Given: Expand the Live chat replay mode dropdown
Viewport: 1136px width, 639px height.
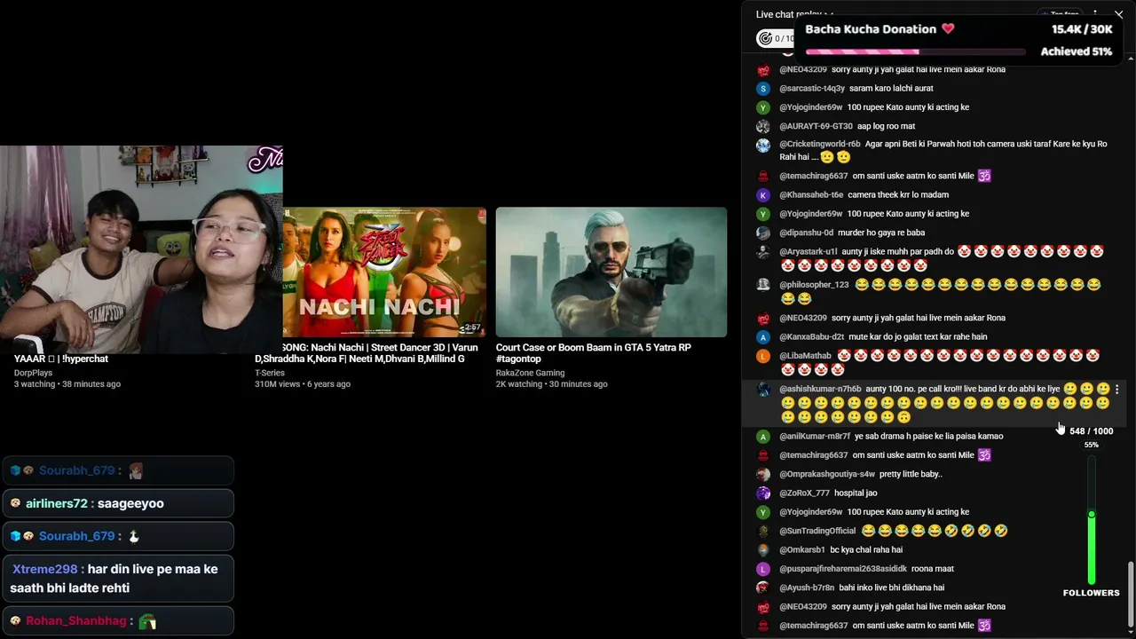Looking at the screenshot, I should (x=794, y=14).
